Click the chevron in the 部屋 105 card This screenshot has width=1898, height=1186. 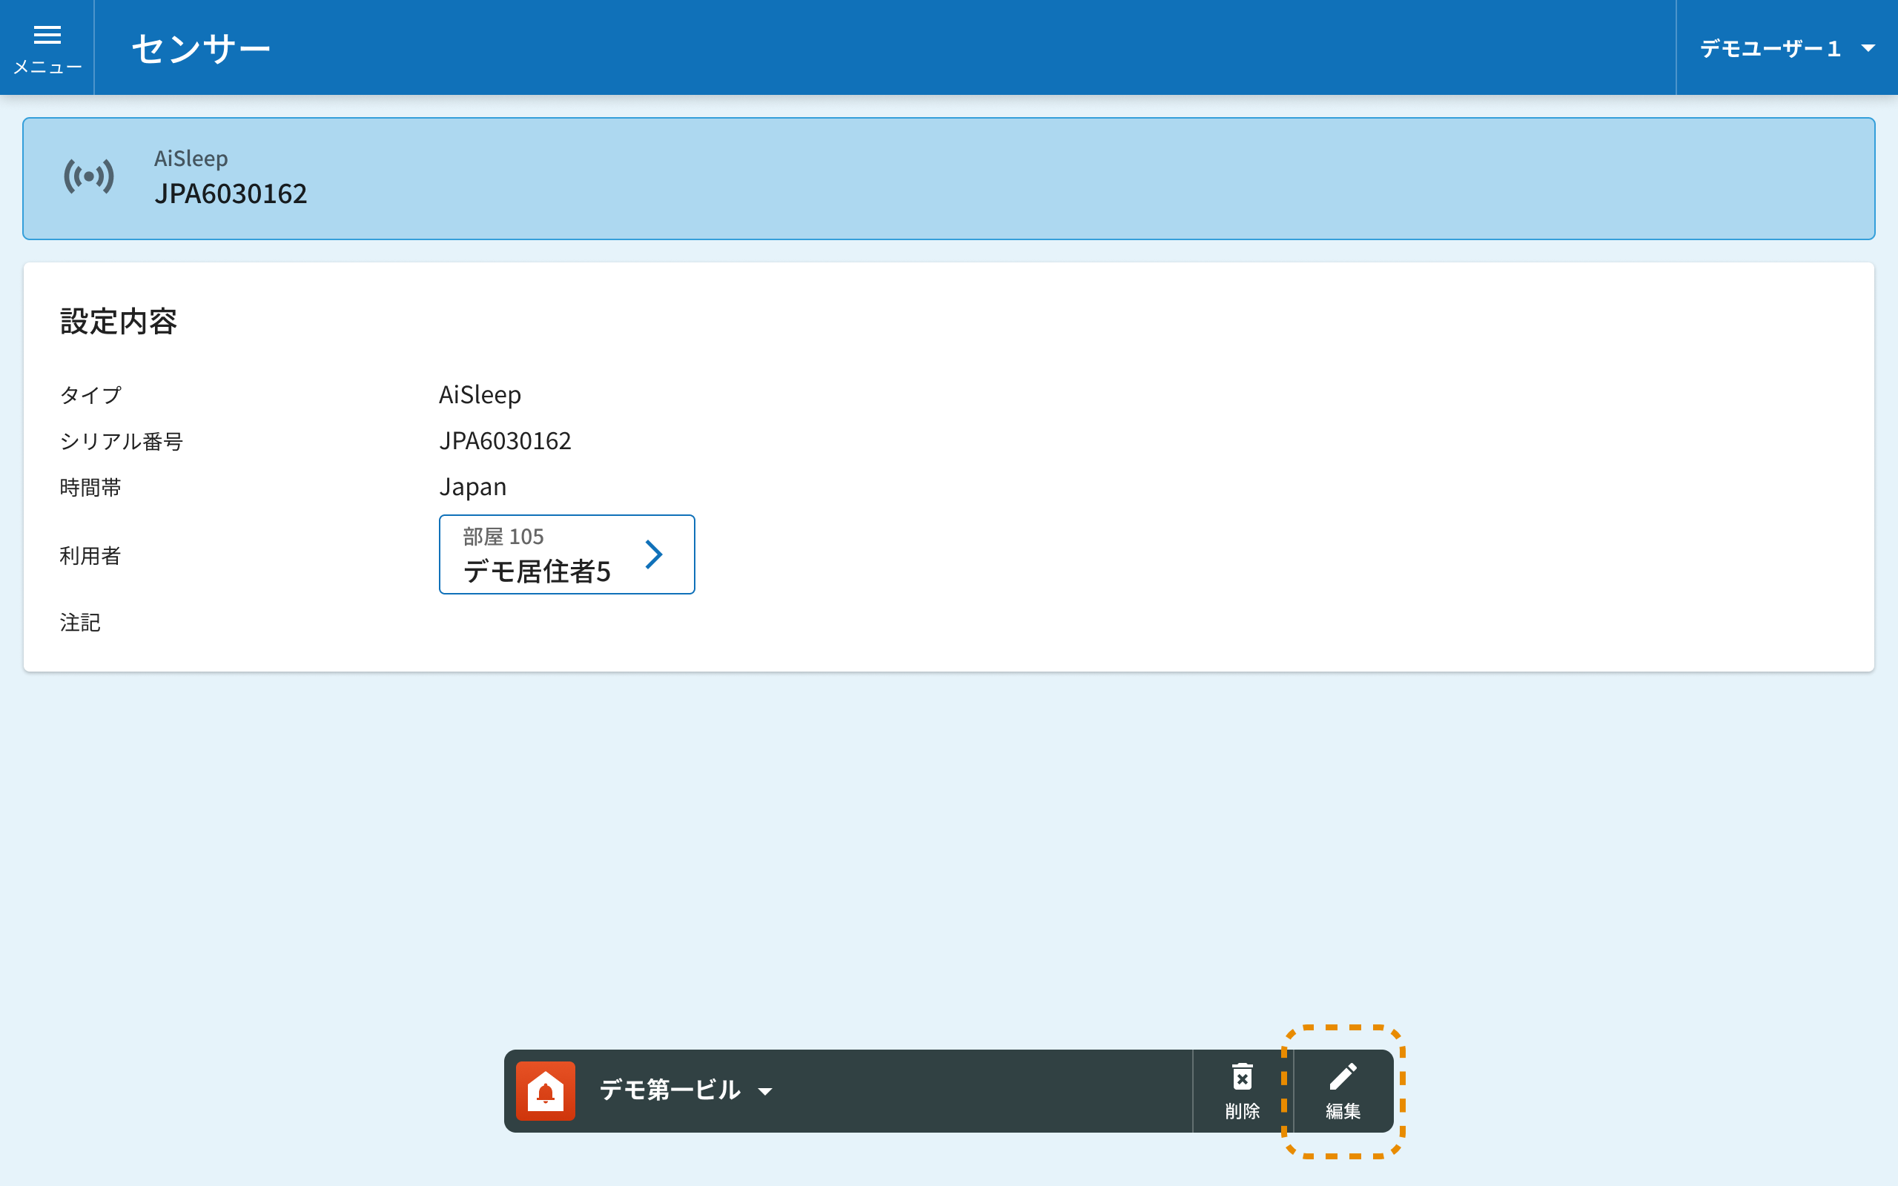tap(653, 554)
